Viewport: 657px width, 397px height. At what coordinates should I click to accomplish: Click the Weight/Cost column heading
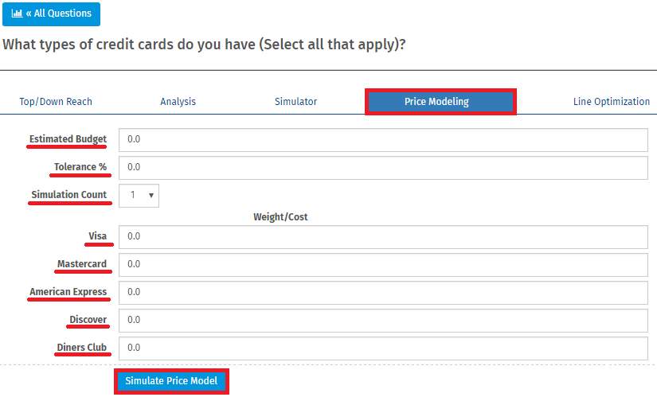(x=280, y=217)
